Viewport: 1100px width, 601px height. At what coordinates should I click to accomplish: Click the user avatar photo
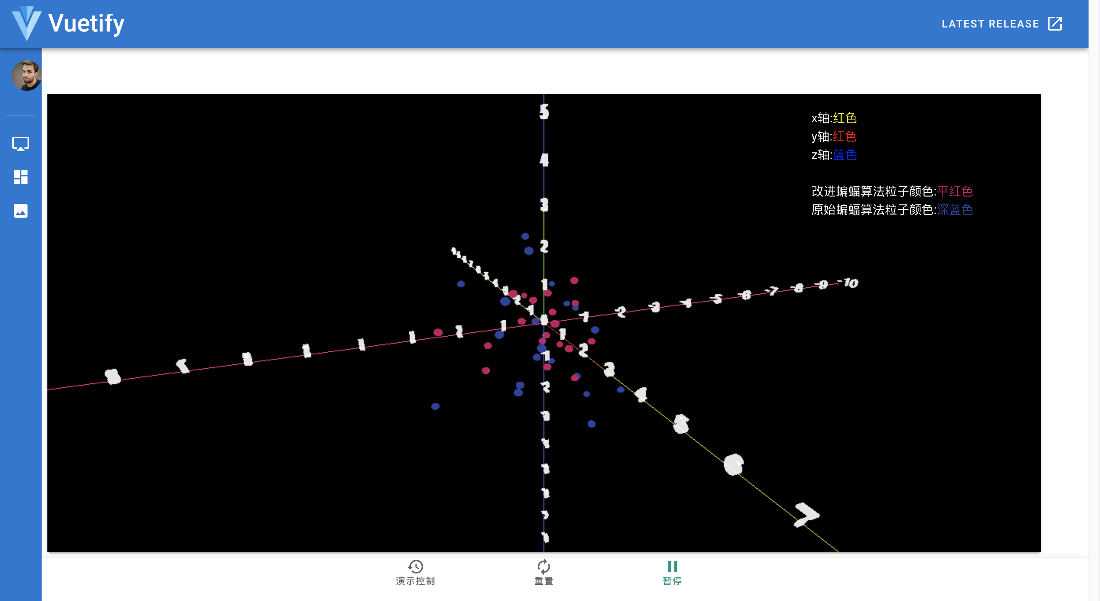(x=26, y=76)
